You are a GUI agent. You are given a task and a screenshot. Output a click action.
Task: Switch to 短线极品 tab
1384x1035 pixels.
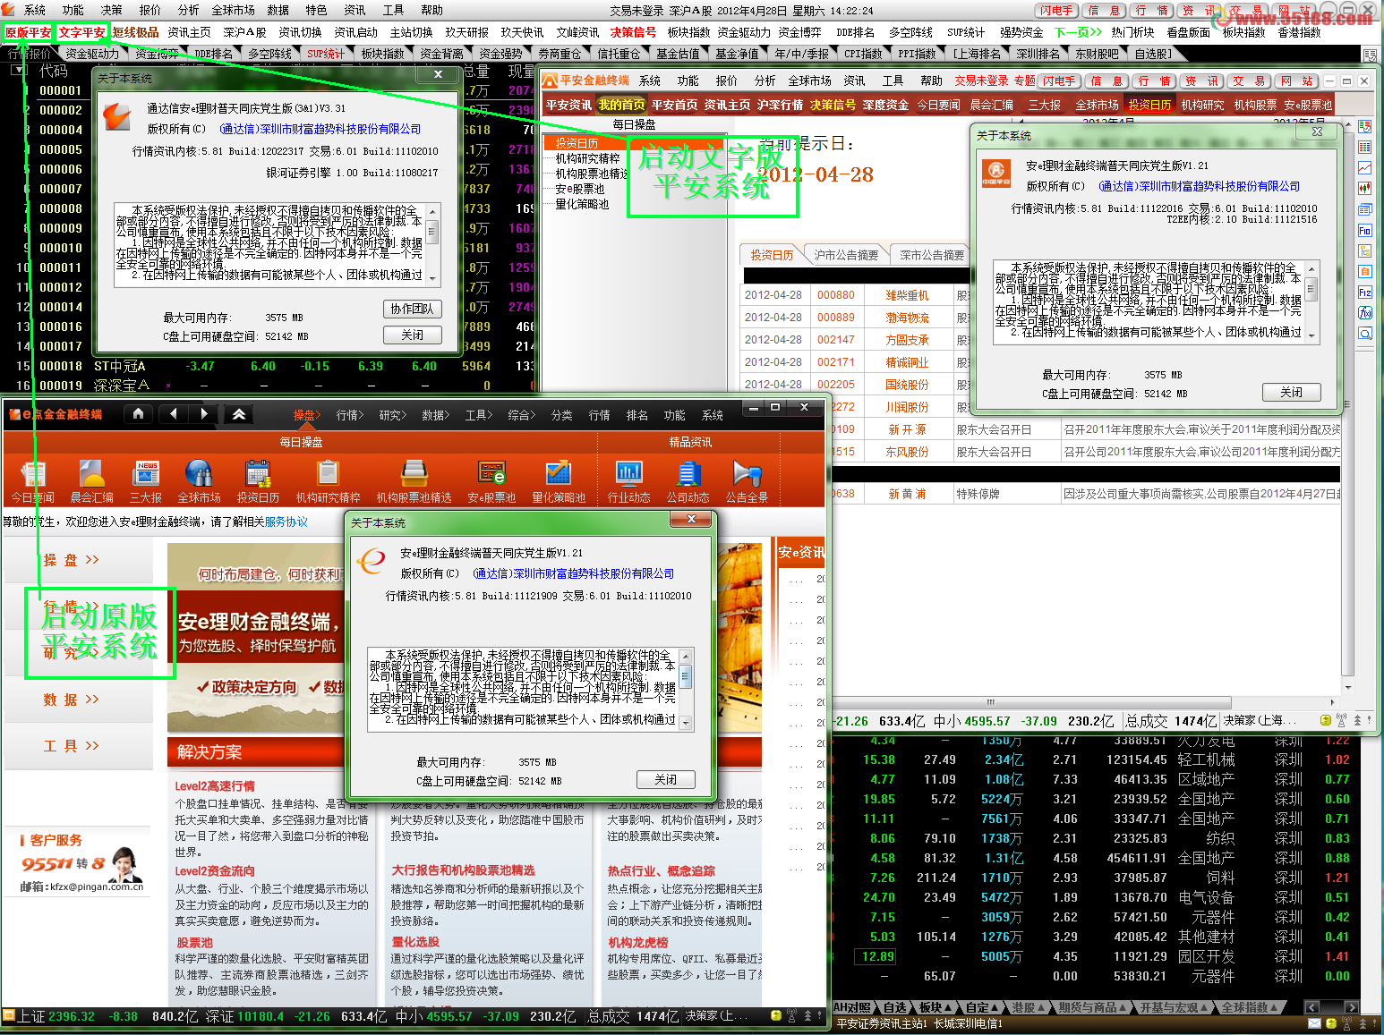pyautogui.click(x=135, y=32)
